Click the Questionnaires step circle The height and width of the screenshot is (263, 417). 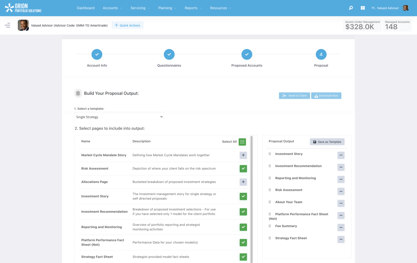point(169,54)
